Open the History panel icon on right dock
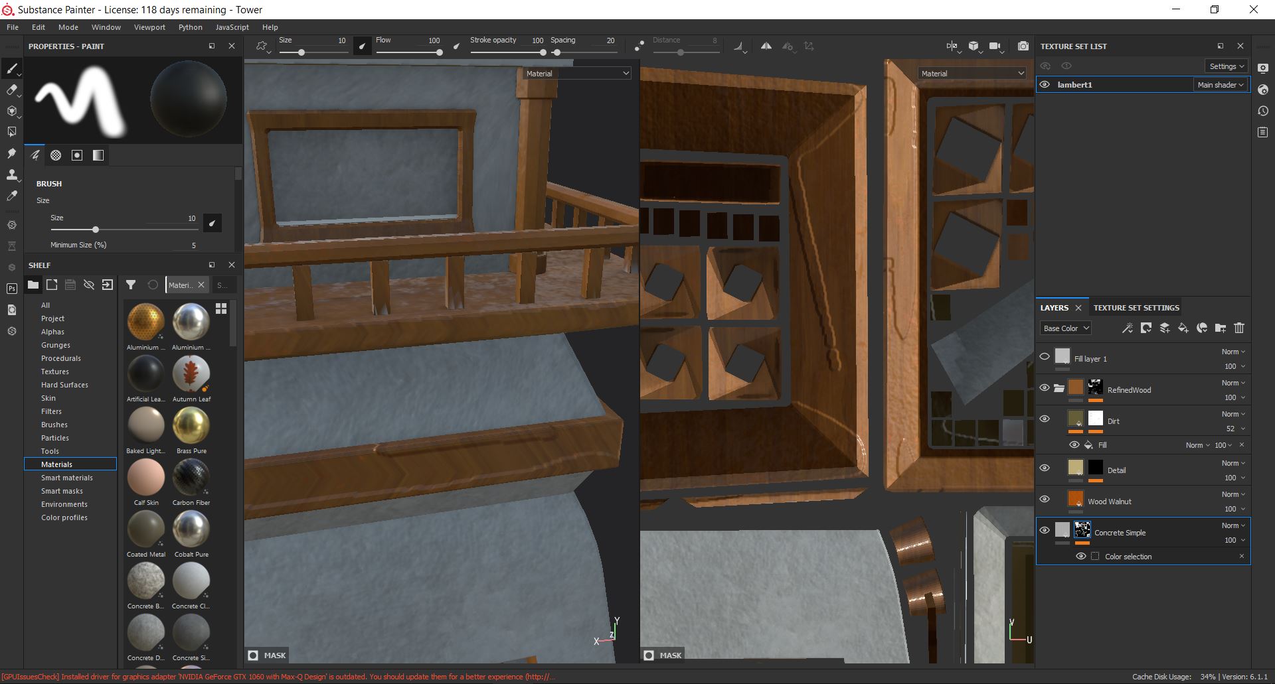Viewport: 1275px width, 684px height. tap(1263, 111)
